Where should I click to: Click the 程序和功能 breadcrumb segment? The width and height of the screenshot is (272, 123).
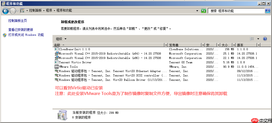(64, 11)
